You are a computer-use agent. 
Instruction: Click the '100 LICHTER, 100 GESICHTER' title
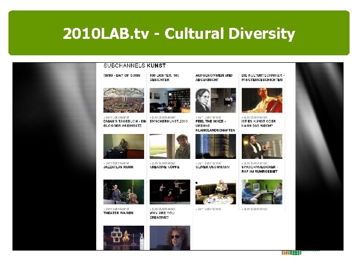tap(165, 78)
